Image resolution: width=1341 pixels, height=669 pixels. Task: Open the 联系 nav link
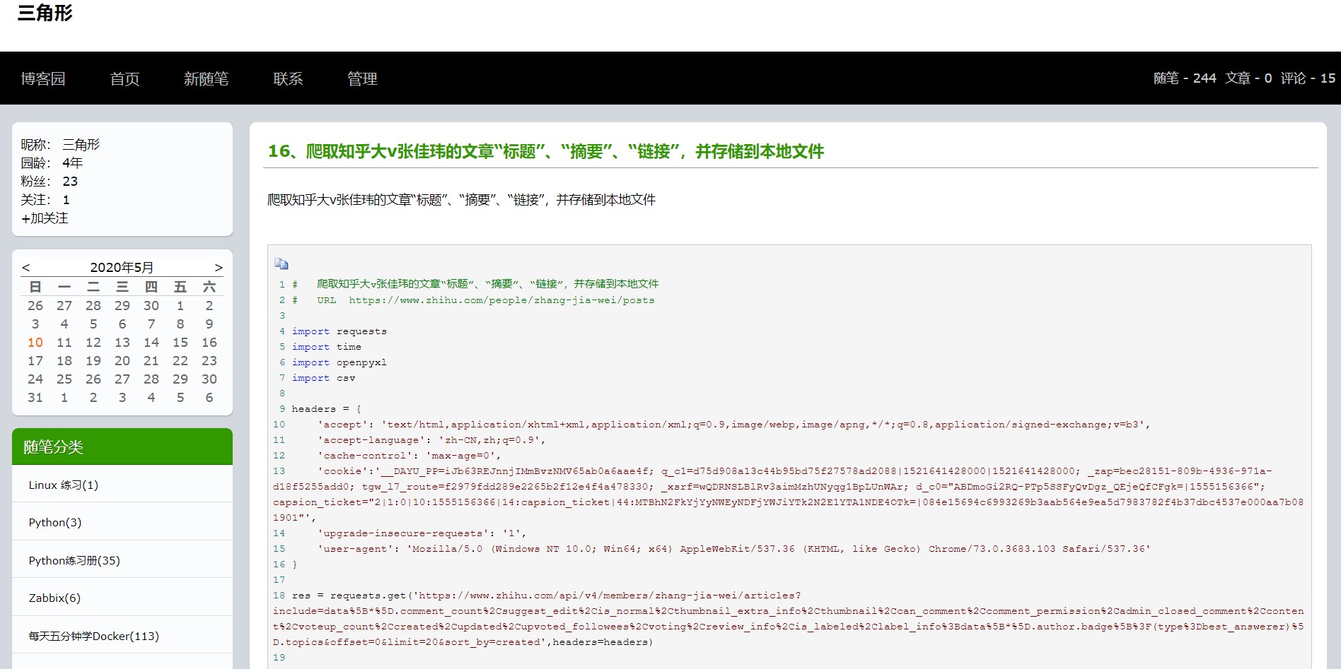[x=288, y=78]
